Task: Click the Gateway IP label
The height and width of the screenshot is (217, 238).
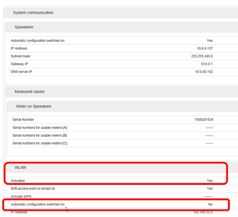Action: click(20, 64)
